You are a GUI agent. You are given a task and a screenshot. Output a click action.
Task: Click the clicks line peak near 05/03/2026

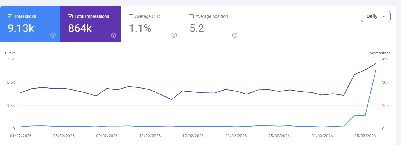376,70
